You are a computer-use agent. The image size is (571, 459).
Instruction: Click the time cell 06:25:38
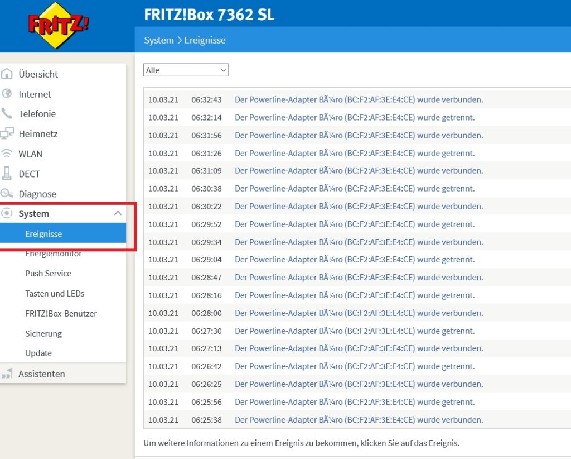point(206,420)
